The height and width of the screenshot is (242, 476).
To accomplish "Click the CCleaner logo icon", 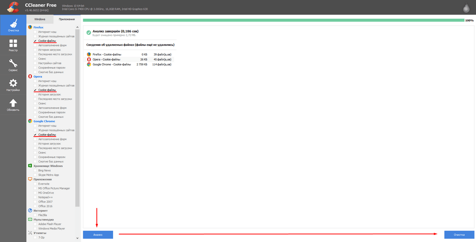I will pos(13,7).
